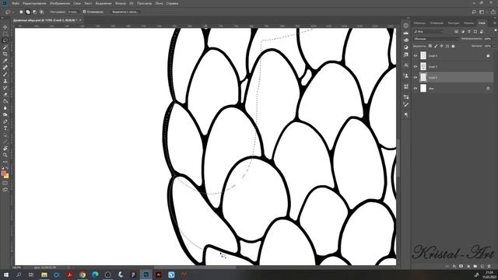Select the History Brush tool

pyautogui.click(x=5, y=88)
